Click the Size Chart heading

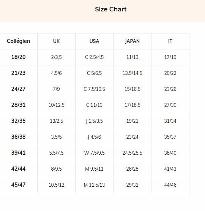[x=111, y=9]
